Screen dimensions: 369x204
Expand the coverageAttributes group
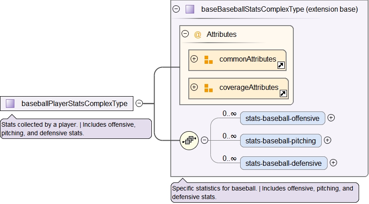tap(194, 87)
